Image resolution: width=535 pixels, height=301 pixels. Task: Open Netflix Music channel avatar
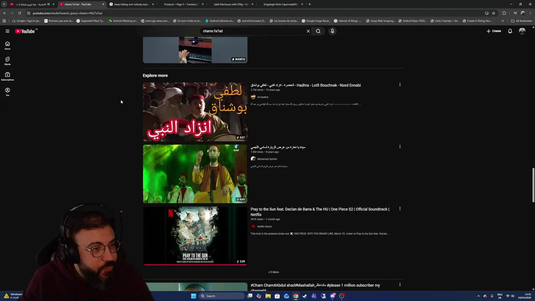(253, 227)
